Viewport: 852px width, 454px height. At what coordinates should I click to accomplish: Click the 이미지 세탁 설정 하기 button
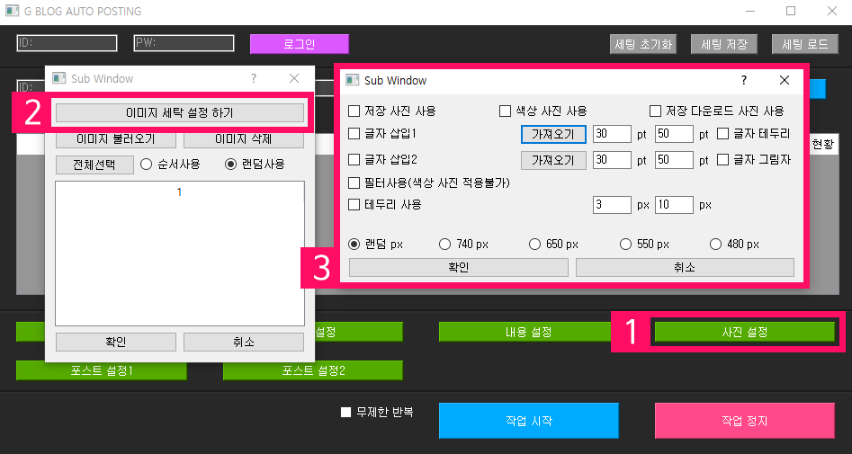pos(179,112)
